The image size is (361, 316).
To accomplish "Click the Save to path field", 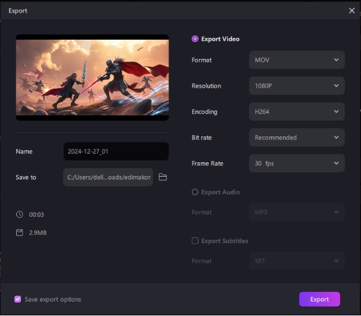I will coord(108,177).
